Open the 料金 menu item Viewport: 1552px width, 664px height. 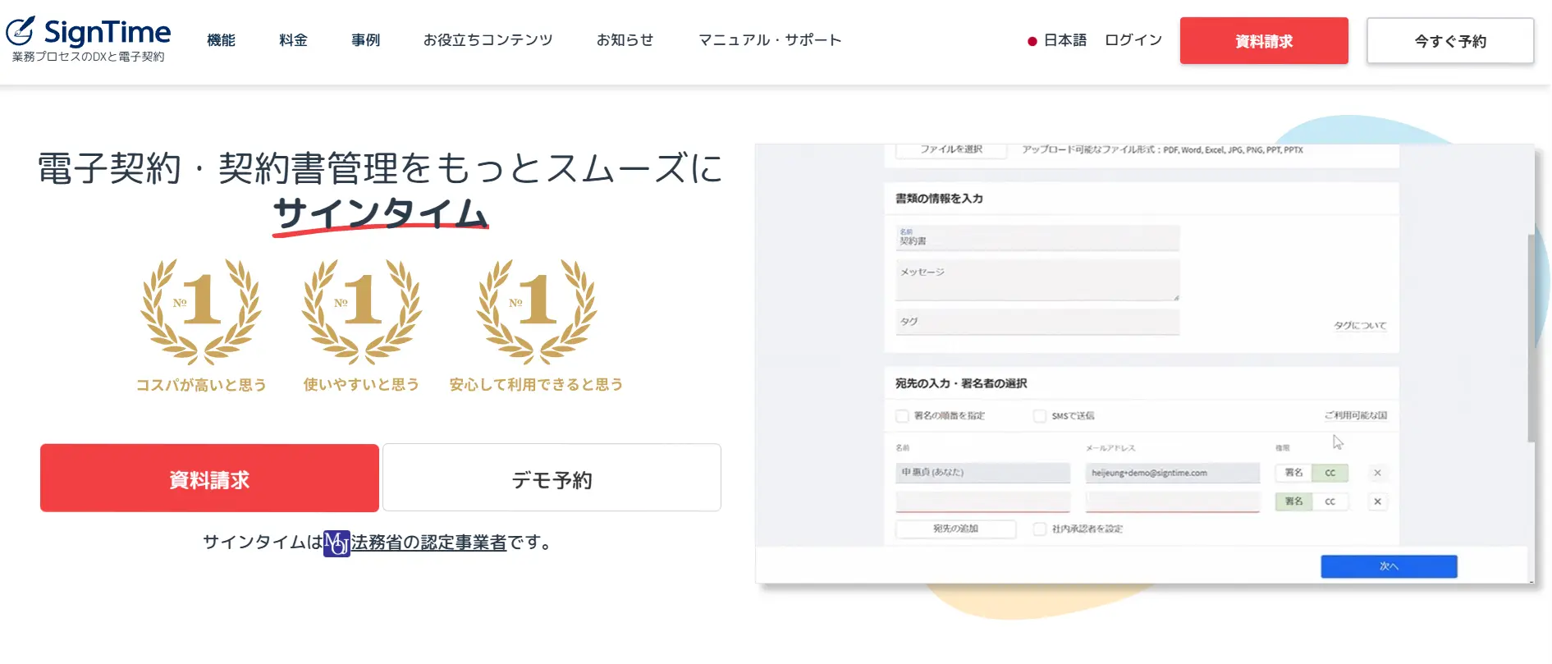[293, 40]
